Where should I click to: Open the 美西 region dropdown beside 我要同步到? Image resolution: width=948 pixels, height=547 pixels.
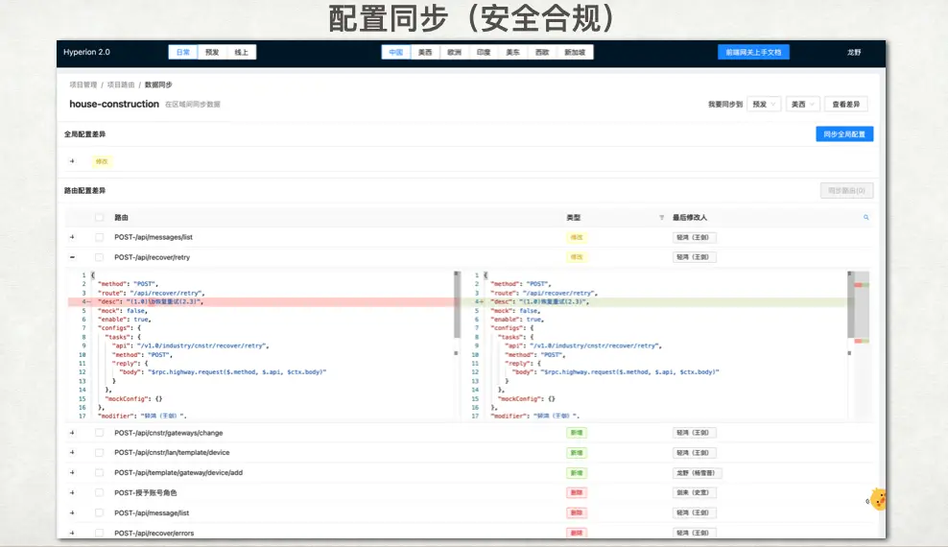click(803, 105)
